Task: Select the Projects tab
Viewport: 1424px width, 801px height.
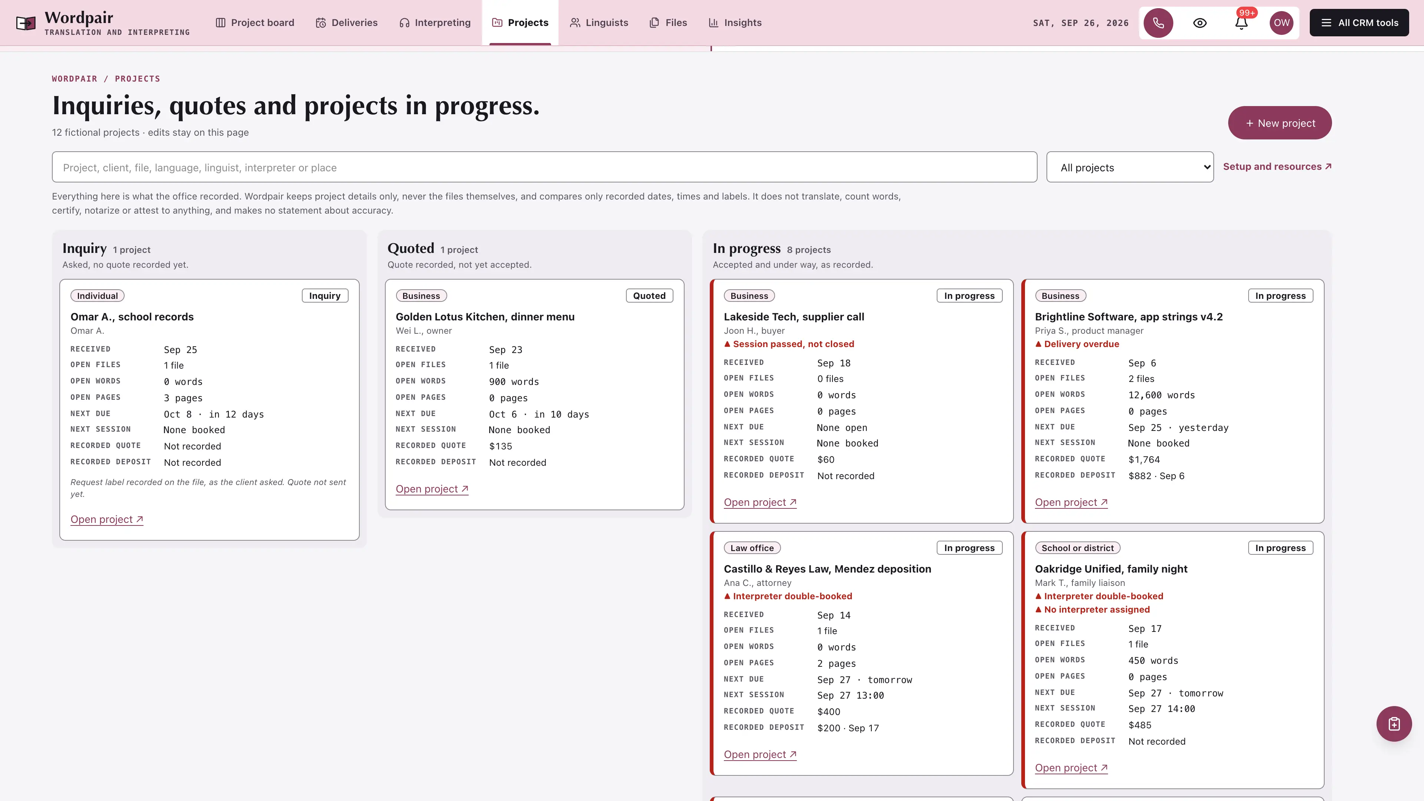Action: click(x=520, y=23)
